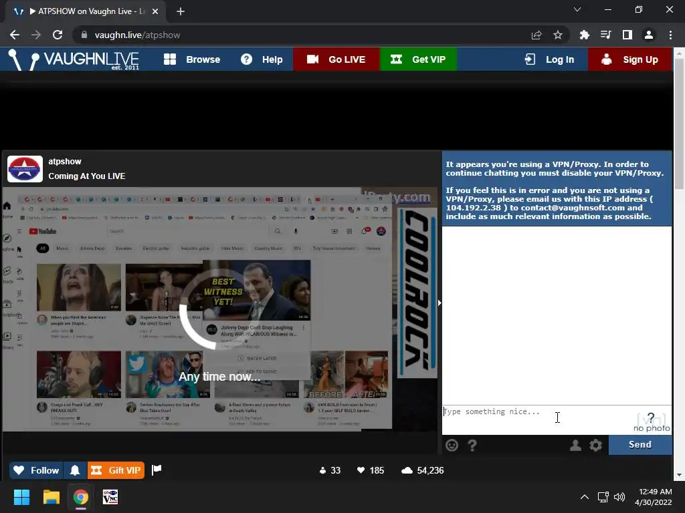Click Sign Up
Viewport: 685px width, 513px height.
pos(629,59)
